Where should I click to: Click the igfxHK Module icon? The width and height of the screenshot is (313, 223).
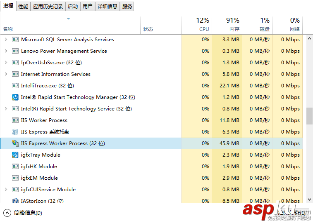pos(15,166)
